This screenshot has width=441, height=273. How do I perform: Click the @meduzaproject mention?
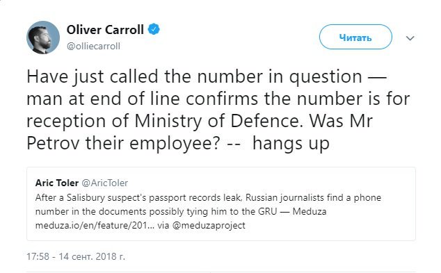point(209,226)
